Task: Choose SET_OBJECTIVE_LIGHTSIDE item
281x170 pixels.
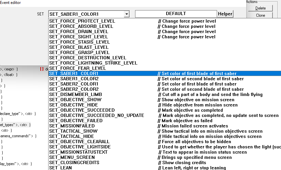Action: point(165,147)
